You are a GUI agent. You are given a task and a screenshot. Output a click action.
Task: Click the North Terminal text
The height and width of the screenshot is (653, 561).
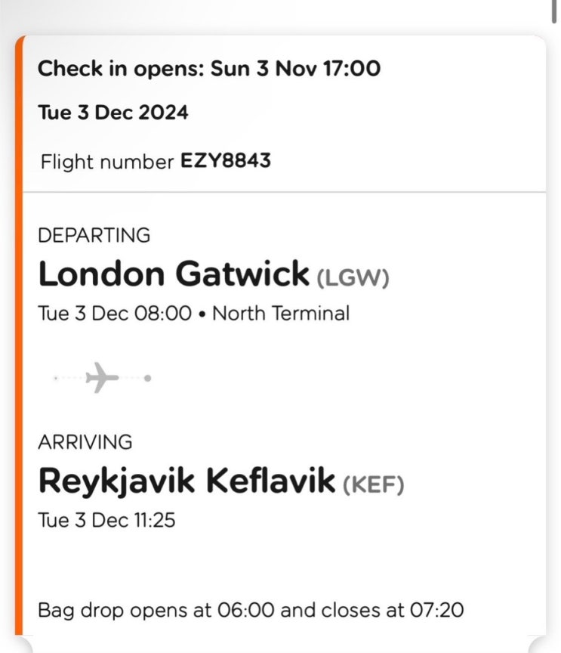point(281,314)
